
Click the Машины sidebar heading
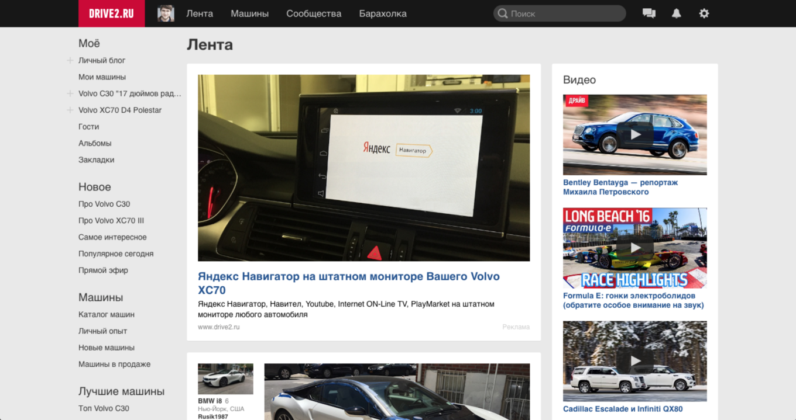pos(101,297)
